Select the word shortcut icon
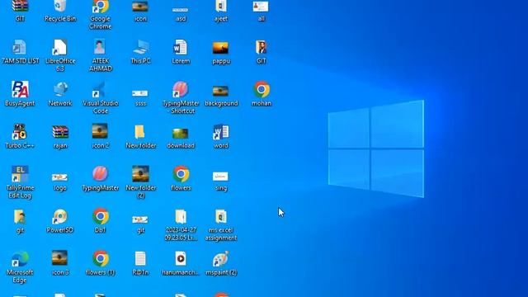 pyautogui.click(x=221, y=137)
